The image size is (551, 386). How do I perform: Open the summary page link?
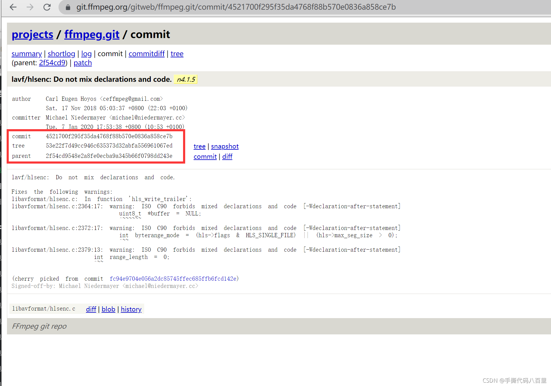pyautogui.click(x=27, y=53)
